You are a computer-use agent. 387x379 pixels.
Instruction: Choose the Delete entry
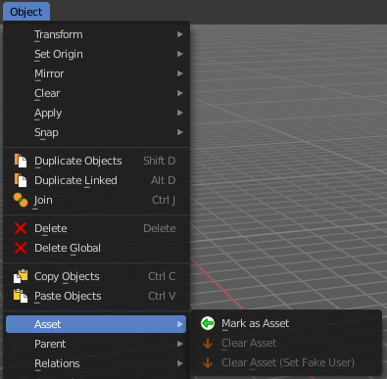click(x=96, y=228)
